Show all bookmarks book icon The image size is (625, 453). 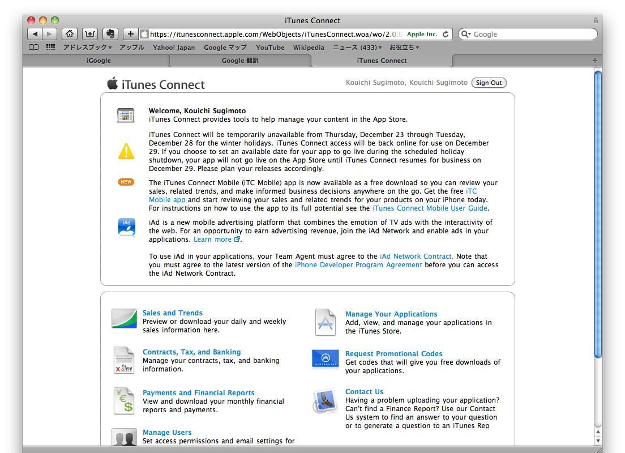click(34, 48)
